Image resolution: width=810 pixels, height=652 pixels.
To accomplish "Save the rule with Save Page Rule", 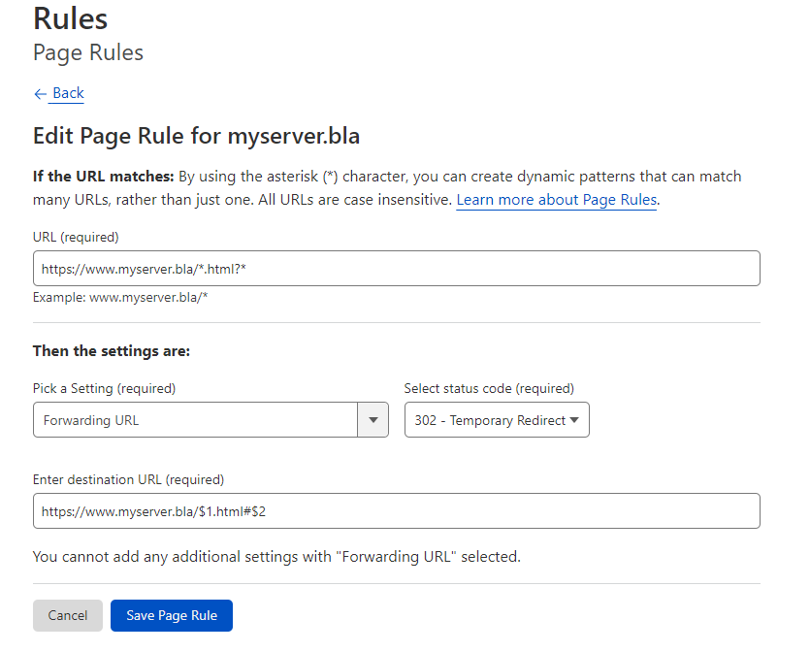I will tap(172, 616).
